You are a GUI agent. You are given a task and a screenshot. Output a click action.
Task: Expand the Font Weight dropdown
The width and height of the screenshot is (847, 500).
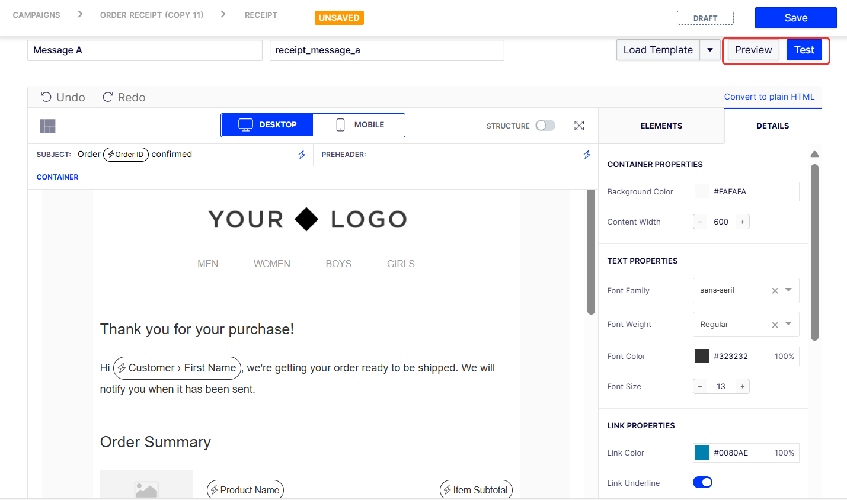click(788, 324)
